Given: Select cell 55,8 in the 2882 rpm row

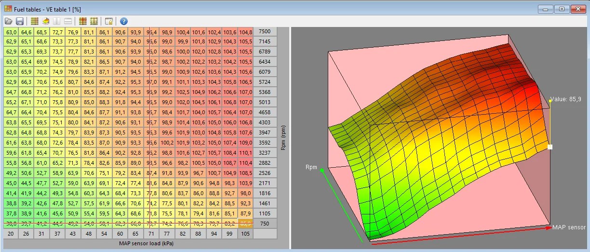Looking at the screenshot, I should tap(11, 164).
